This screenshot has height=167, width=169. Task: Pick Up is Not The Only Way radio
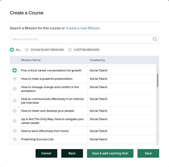click(15, 121)
